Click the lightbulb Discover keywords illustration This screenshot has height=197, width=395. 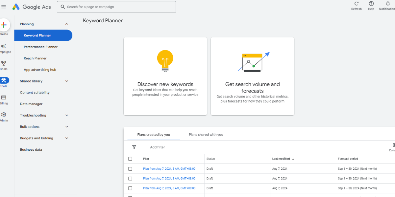[165, 61]
